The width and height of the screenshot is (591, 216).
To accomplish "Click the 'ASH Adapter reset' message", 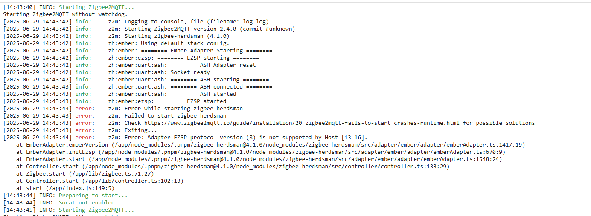I will click(228, 65).
